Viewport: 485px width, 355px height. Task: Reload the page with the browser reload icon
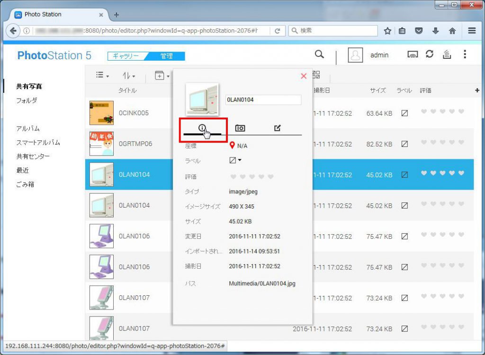[277, 31]
